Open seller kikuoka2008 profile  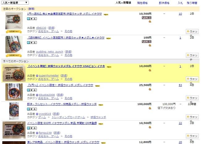(x=47, y=95)
